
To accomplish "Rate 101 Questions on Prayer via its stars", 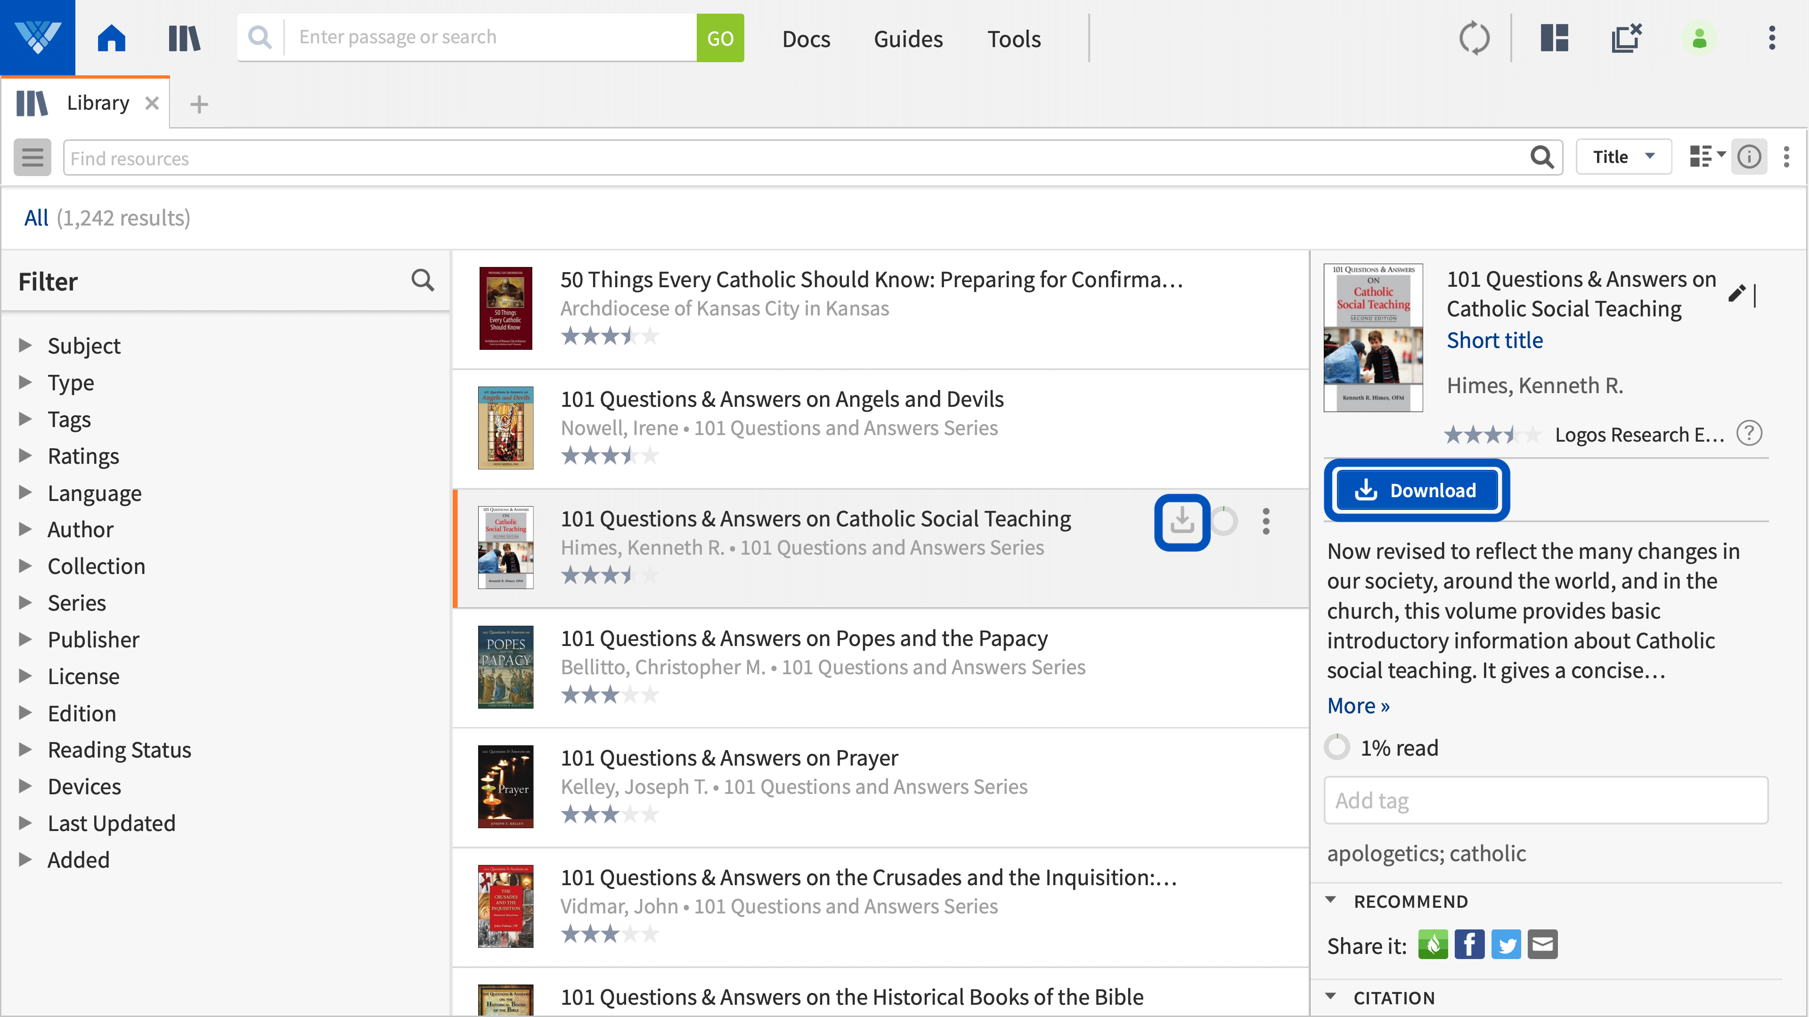I will [x=610, y=814].
